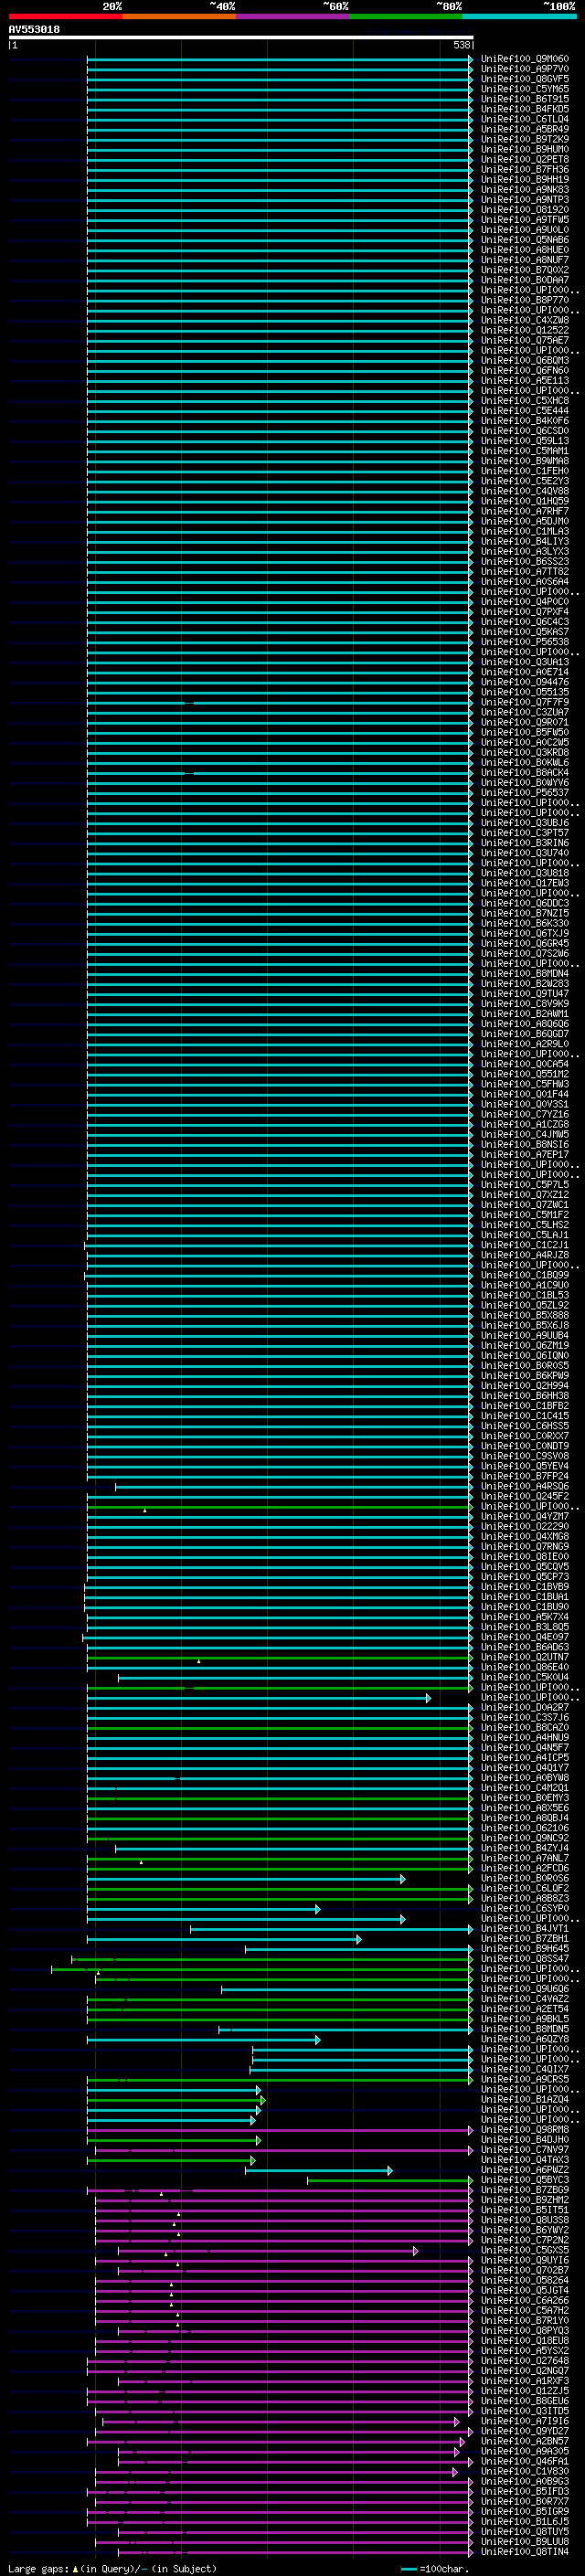Open hit UniRef100_D0A2R7
The image size is (585, 2576).
(525, 1708)
